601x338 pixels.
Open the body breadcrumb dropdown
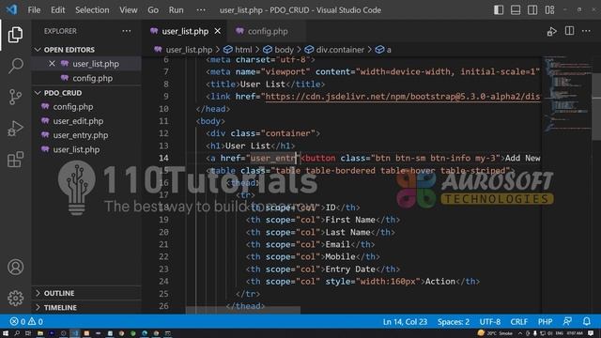point(278,50)
